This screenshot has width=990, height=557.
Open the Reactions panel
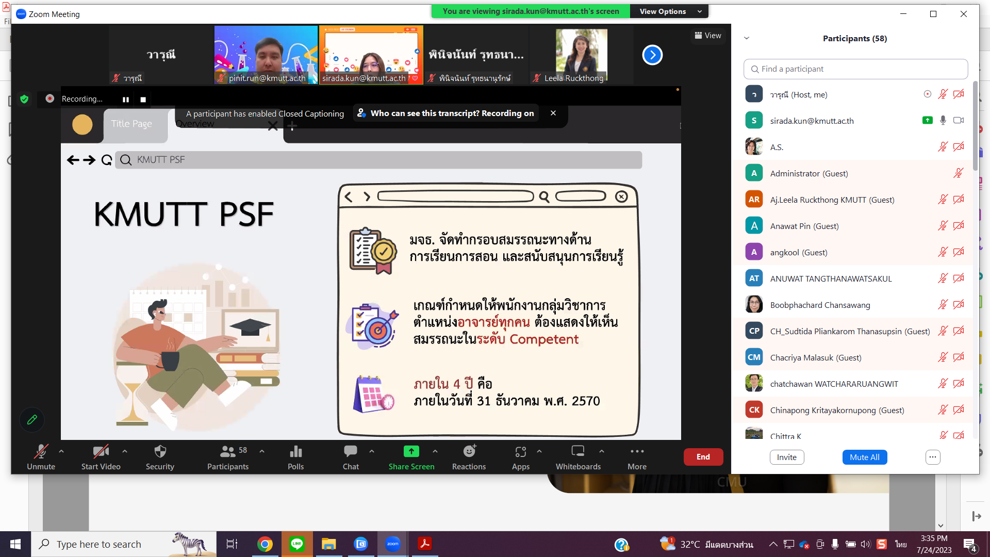coord(469,456)
